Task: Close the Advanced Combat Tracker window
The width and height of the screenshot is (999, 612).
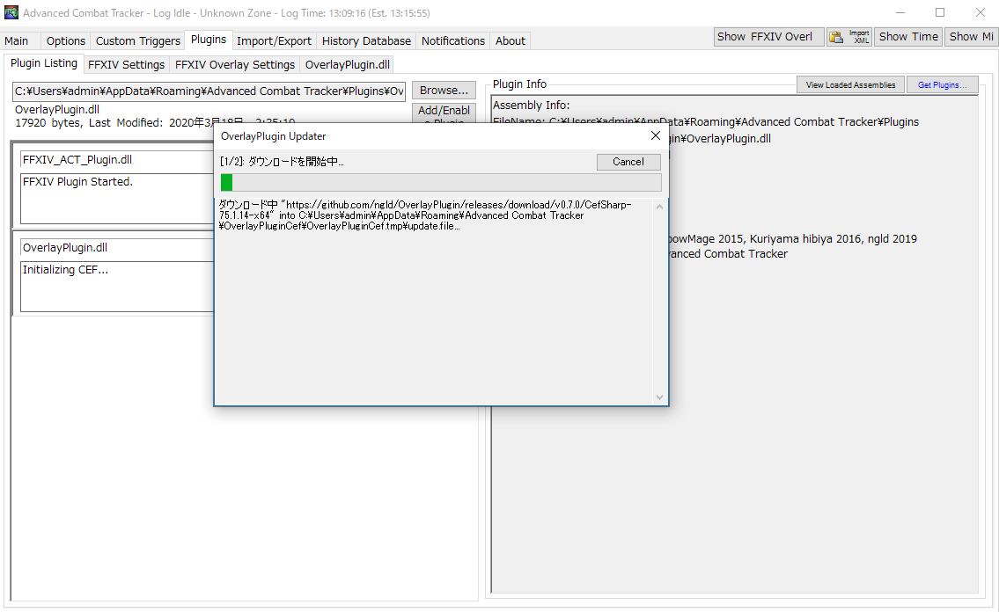Action: [x=980, y=12]
